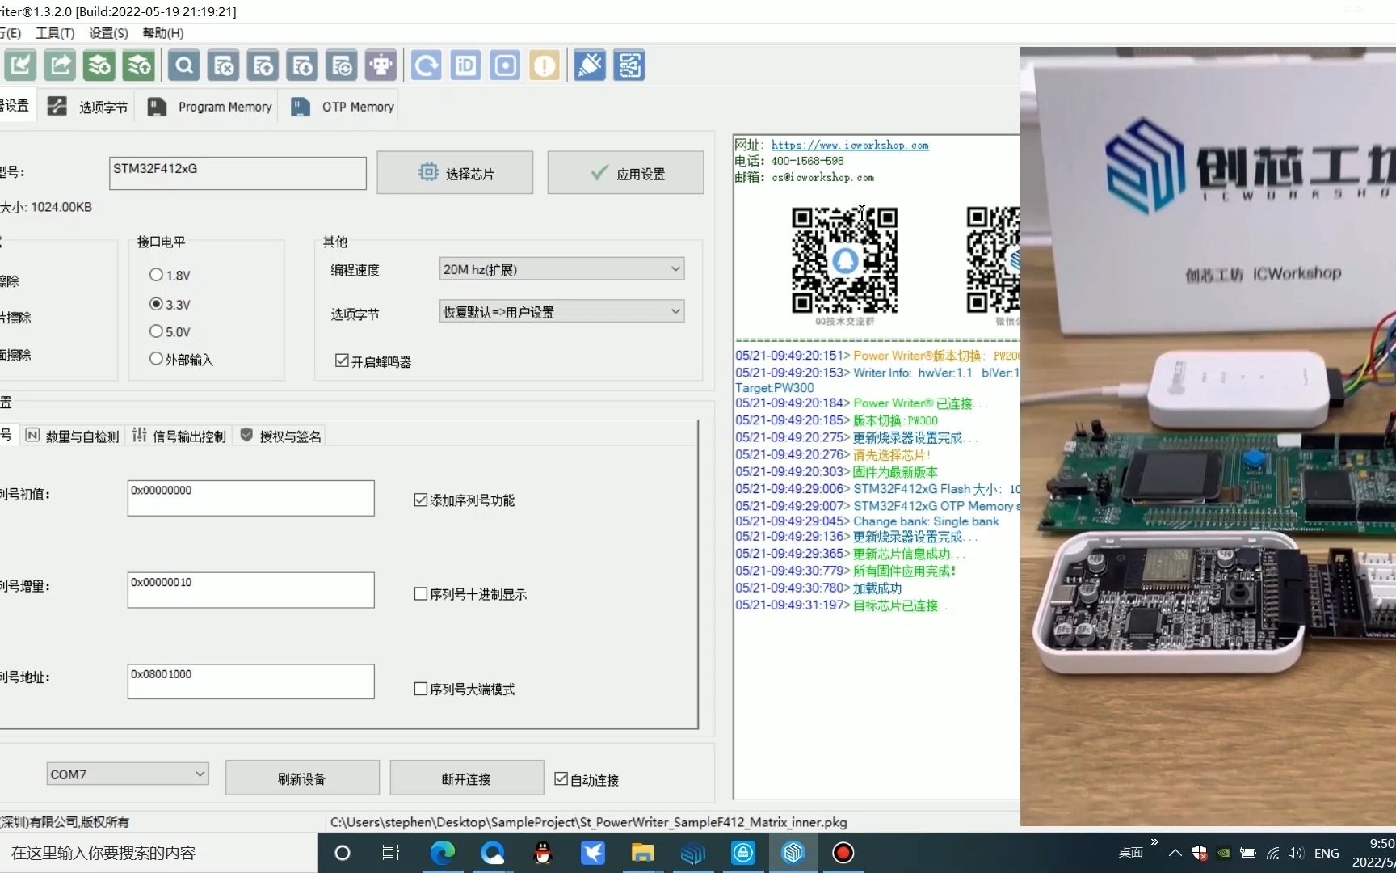The height and width of the screenshot is (873, 1396).
Task: Switch to the OTP Memory tab
Action: (x=343, y=107)
